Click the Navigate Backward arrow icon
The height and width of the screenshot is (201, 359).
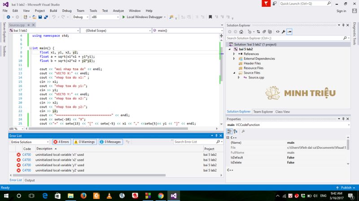8,17
